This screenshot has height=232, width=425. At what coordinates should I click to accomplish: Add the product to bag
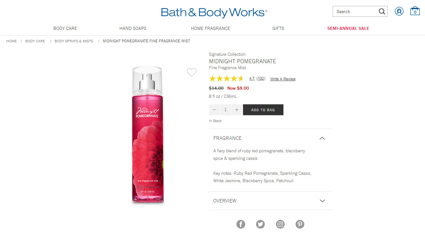tap(263, 110)
